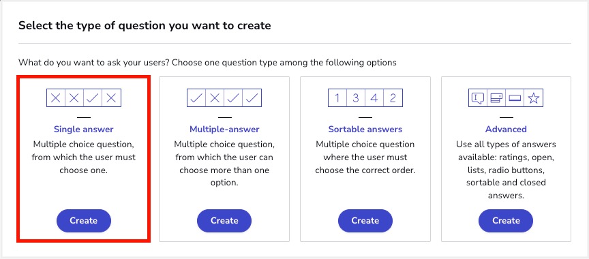Click the Multiple-answer card description

(x=224, y=164)
